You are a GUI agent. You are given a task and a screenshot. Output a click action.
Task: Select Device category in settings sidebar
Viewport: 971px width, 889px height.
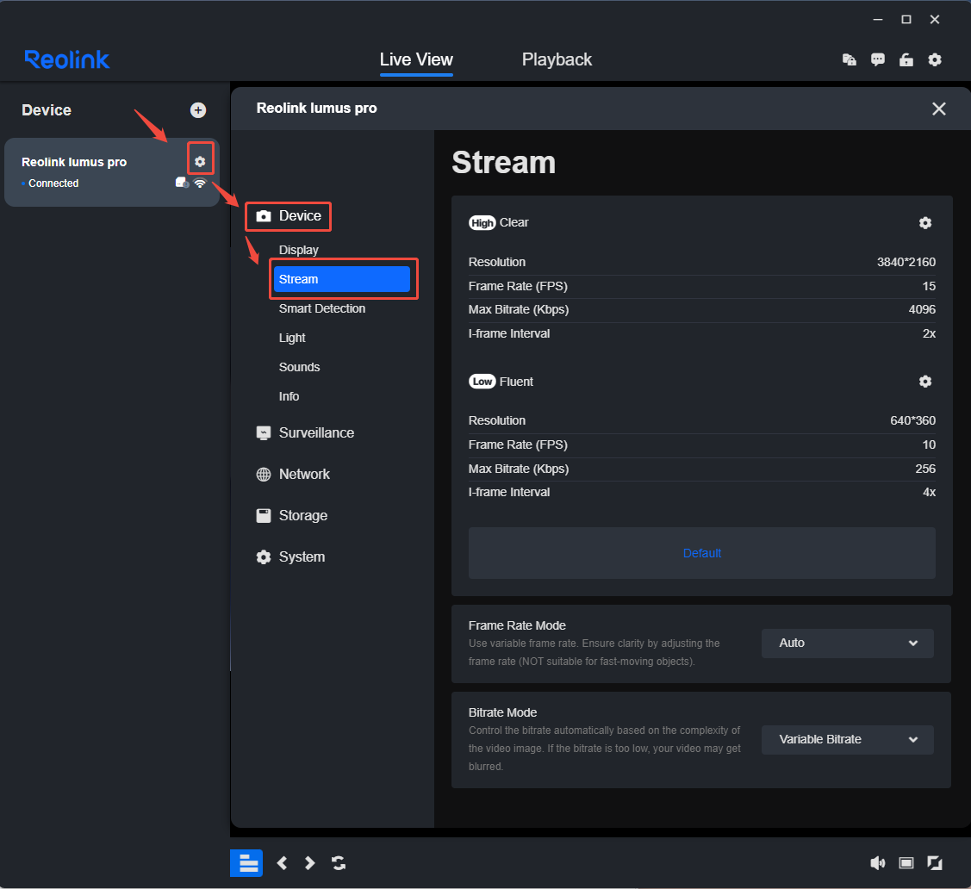(x=289, y=216)
